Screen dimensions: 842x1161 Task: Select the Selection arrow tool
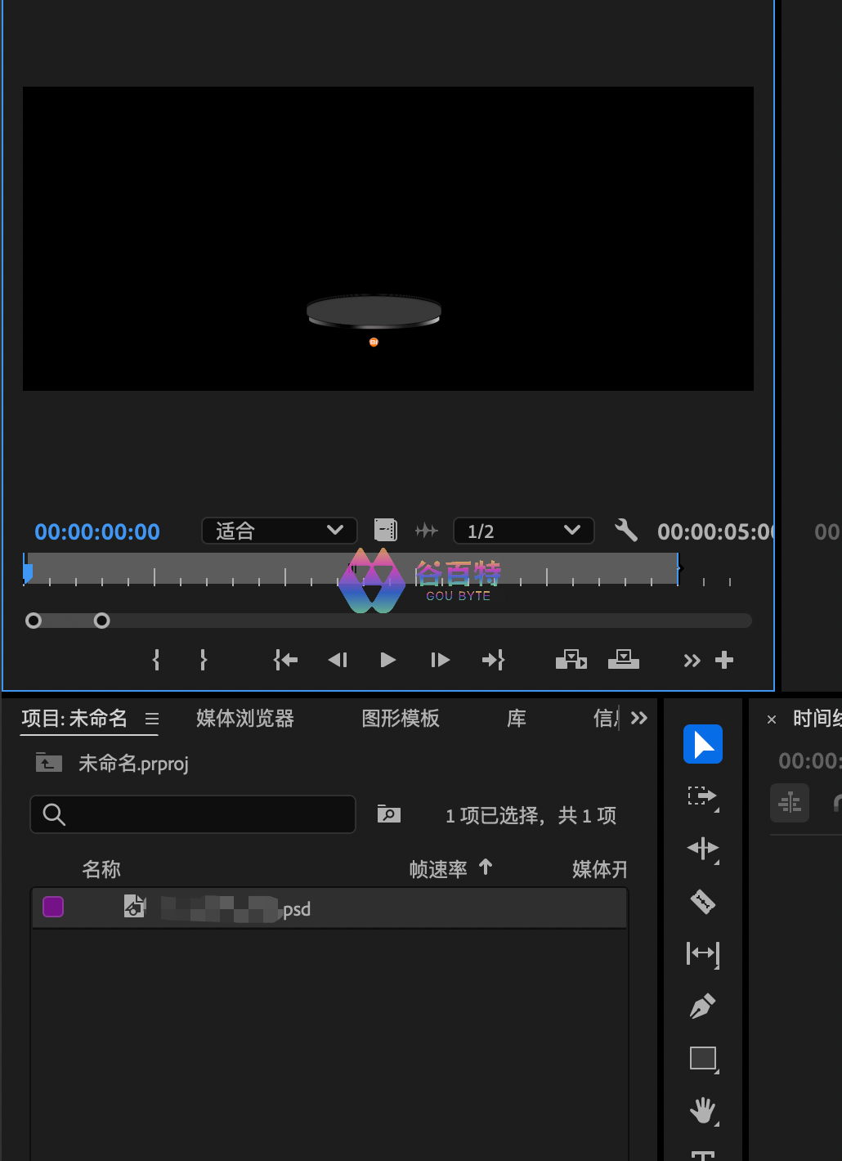click(x=702, y=744)
